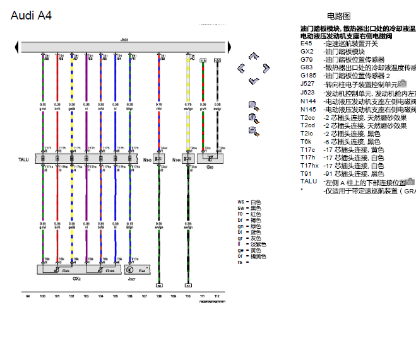Pan the diagram down with the down arrow
Screen dimensions: 416x356
coord(254,81)
